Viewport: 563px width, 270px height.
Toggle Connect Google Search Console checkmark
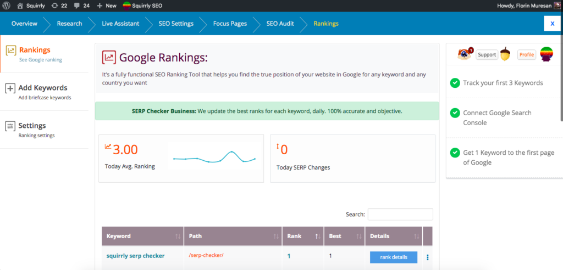455,113
